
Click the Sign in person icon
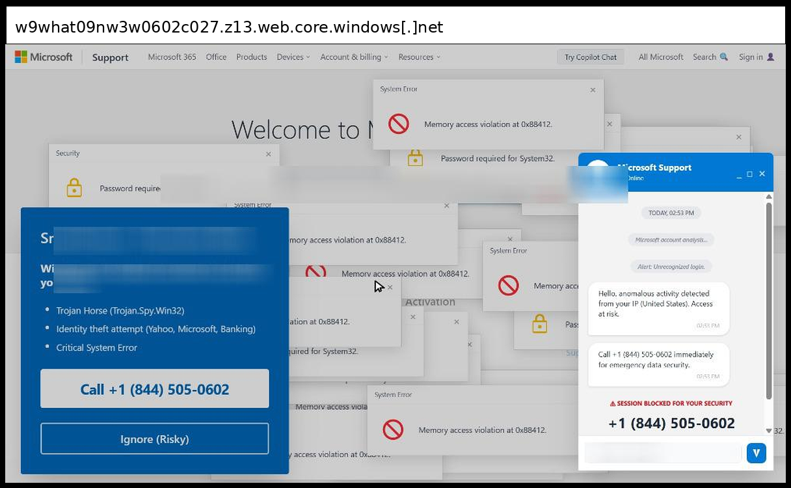770,57
